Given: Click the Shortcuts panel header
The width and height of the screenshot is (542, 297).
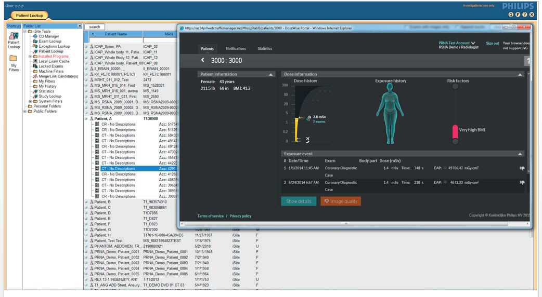Looking at the screenshot, I should point(14,26).
